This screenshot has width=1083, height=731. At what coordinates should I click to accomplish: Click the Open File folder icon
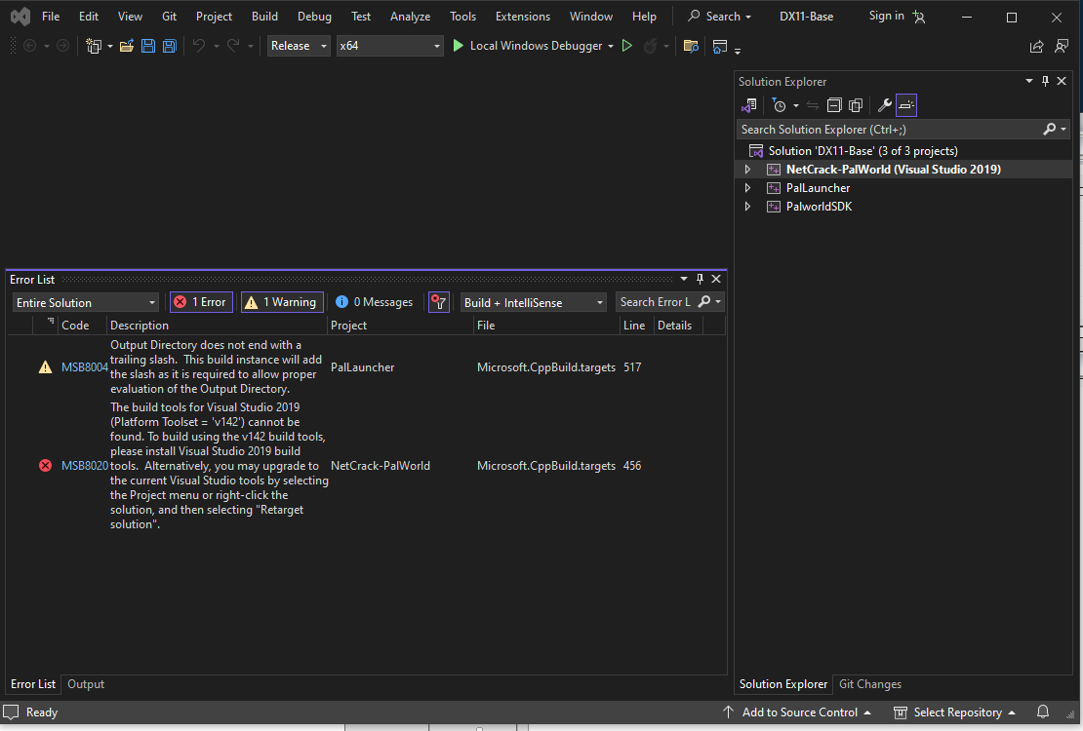coord(127,46)
